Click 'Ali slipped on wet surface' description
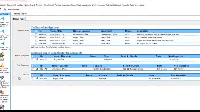Screen dimensions: 200x112 [147, 44]
